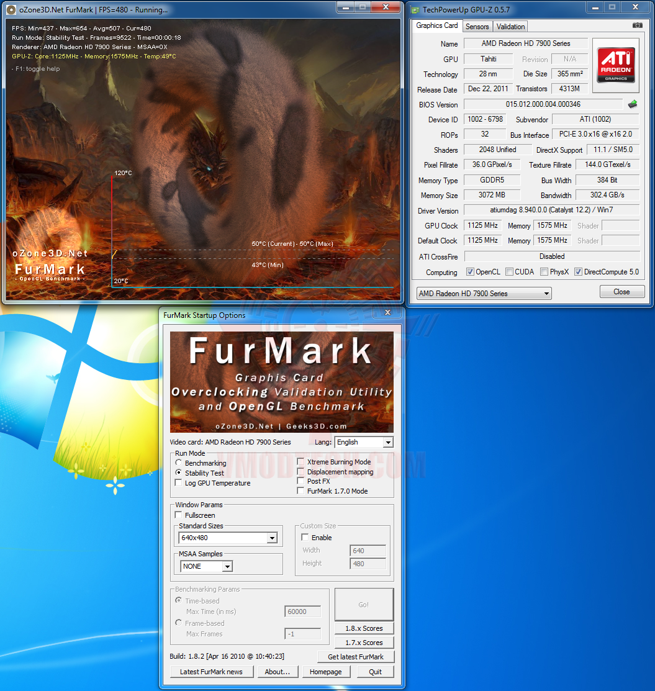Click the Bandwidth 302.4 GB/s value
Image resolution: width=655 pixels, height=691 pixels.
click(607, 195)
